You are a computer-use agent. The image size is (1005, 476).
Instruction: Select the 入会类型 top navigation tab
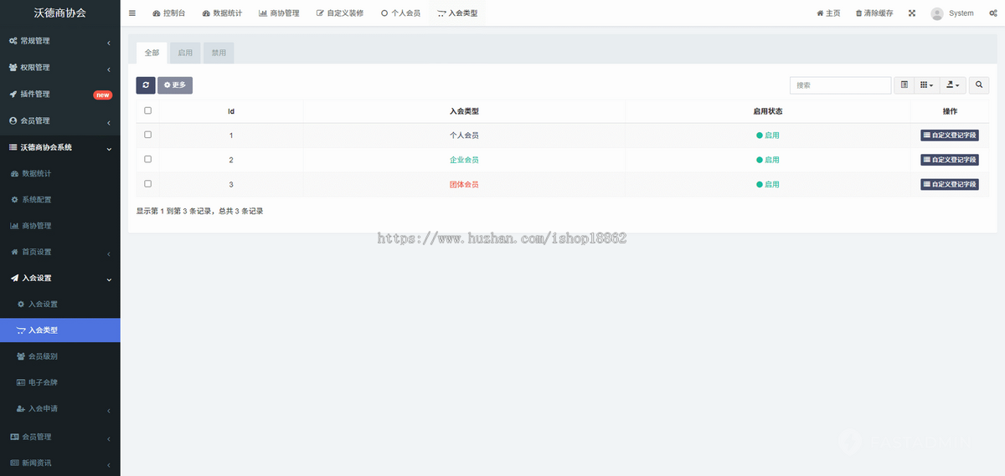(457, 13)
